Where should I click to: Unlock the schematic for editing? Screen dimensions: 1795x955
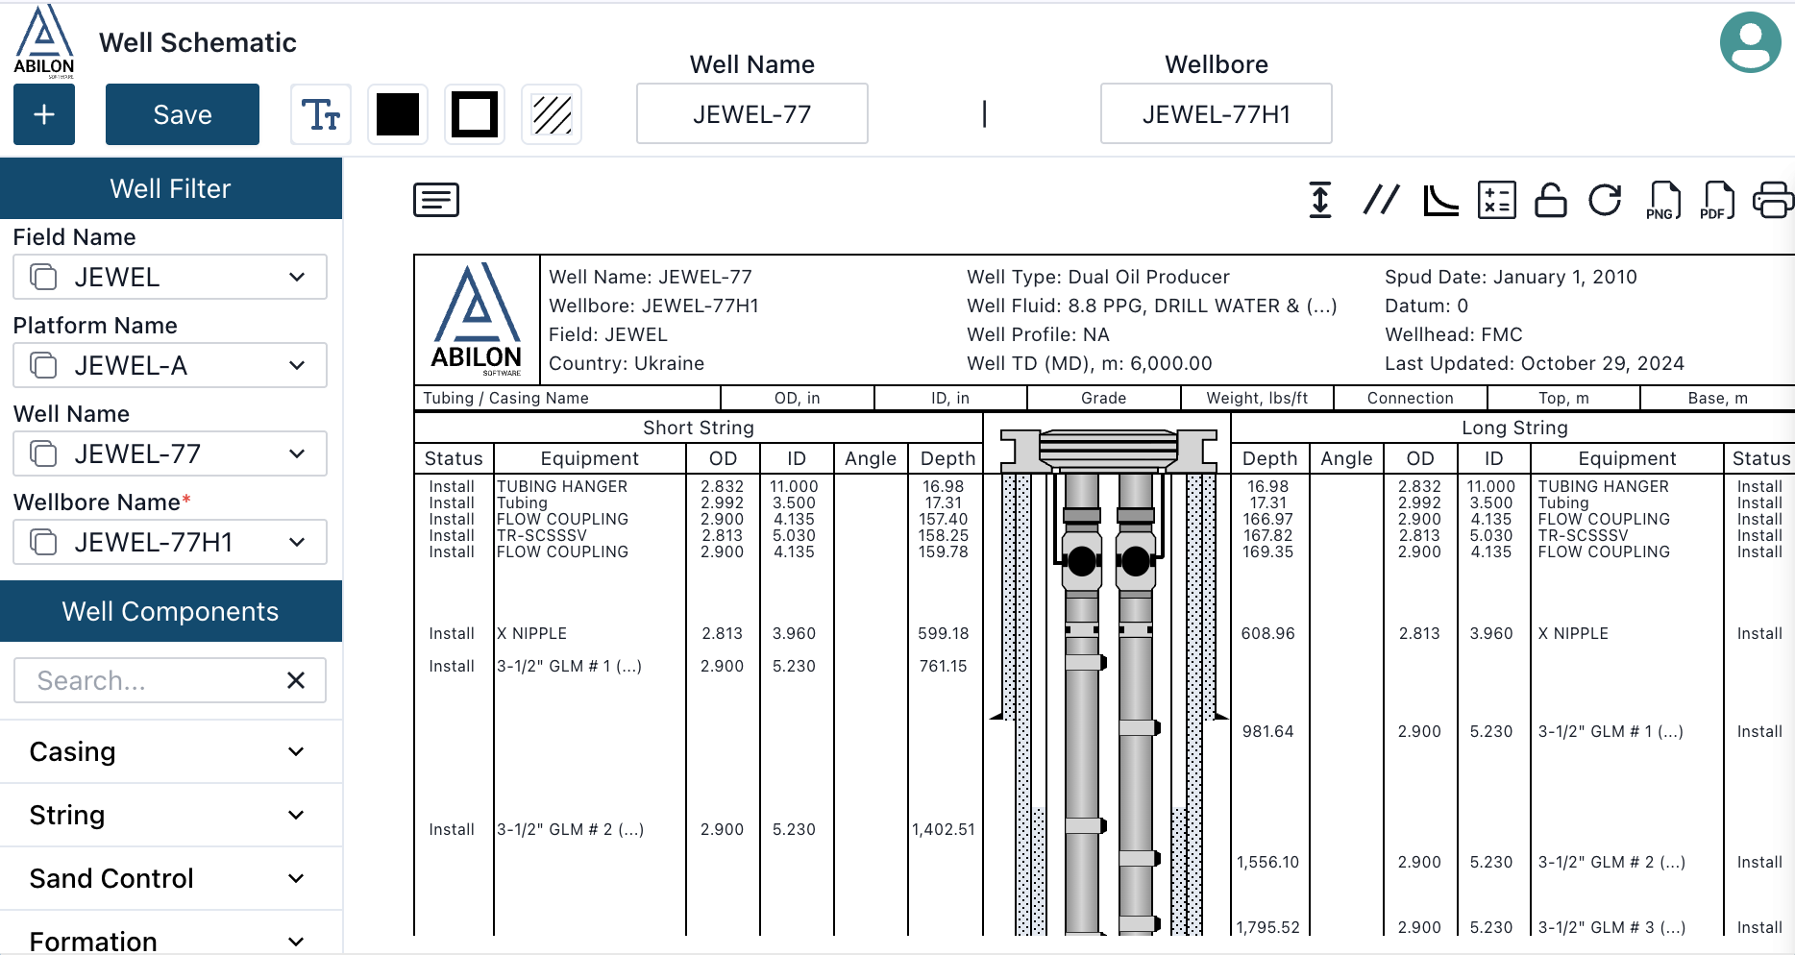click(1550, 200)
